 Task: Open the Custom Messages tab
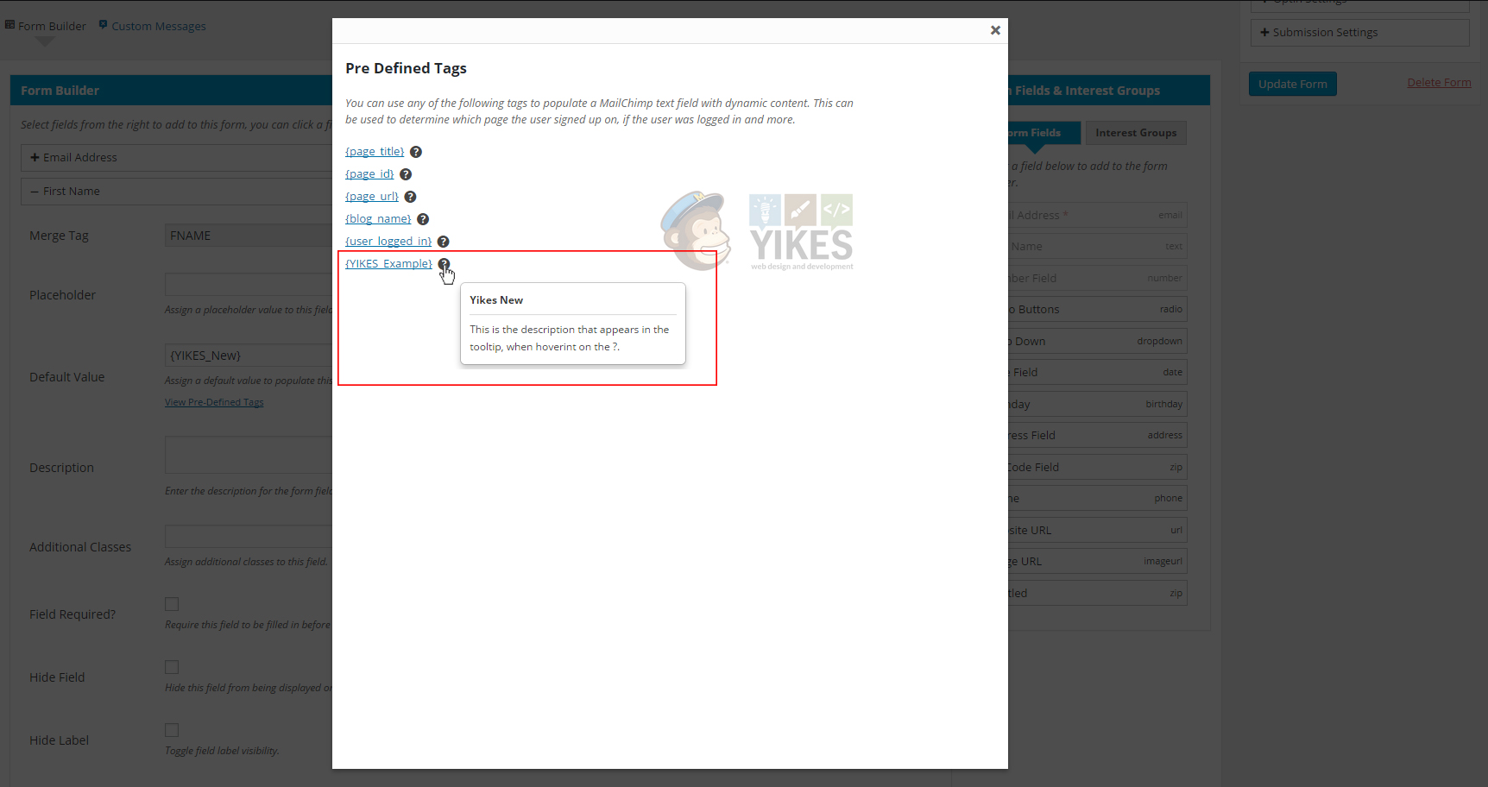[158, 27]
